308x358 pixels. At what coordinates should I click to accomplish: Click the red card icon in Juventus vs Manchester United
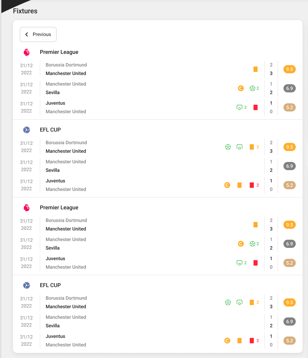tap(256, 107)
